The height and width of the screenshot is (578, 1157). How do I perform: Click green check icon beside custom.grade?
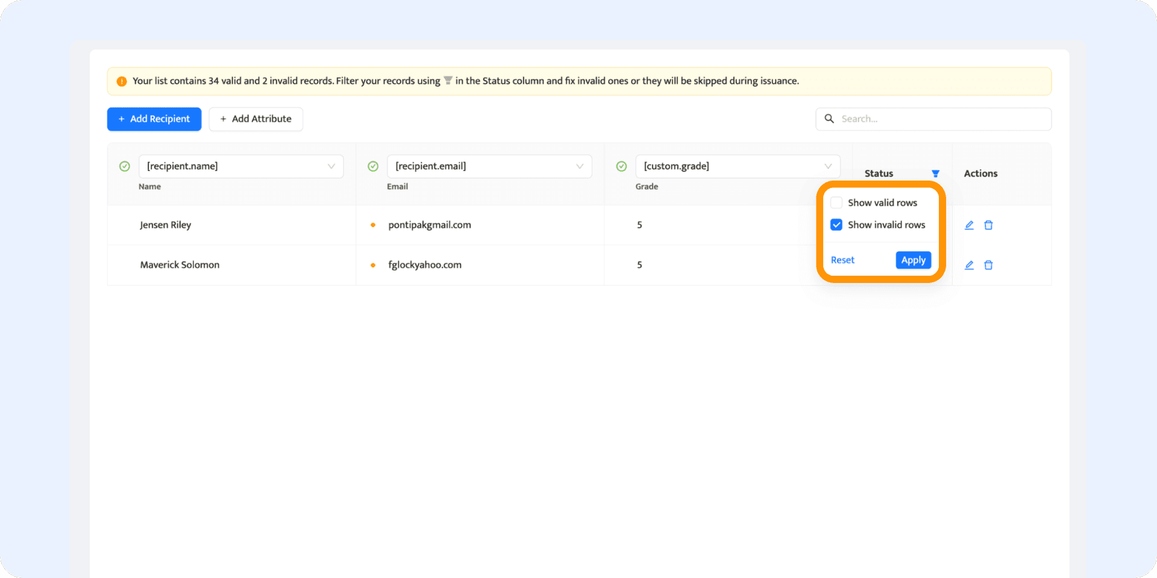click(621, 166)
